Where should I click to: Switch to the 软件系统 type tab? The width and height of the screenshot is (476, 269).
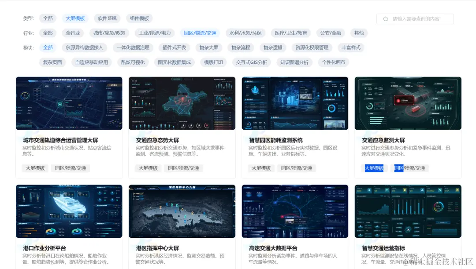tap(107, 18)
